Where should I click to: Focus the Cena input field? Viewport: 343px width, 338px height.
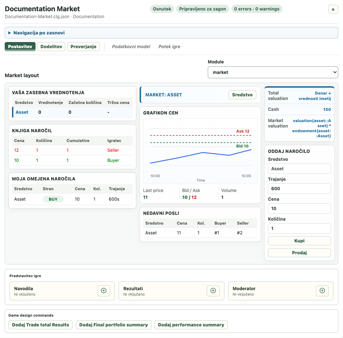pyautogui.click(x=299, y=209)
